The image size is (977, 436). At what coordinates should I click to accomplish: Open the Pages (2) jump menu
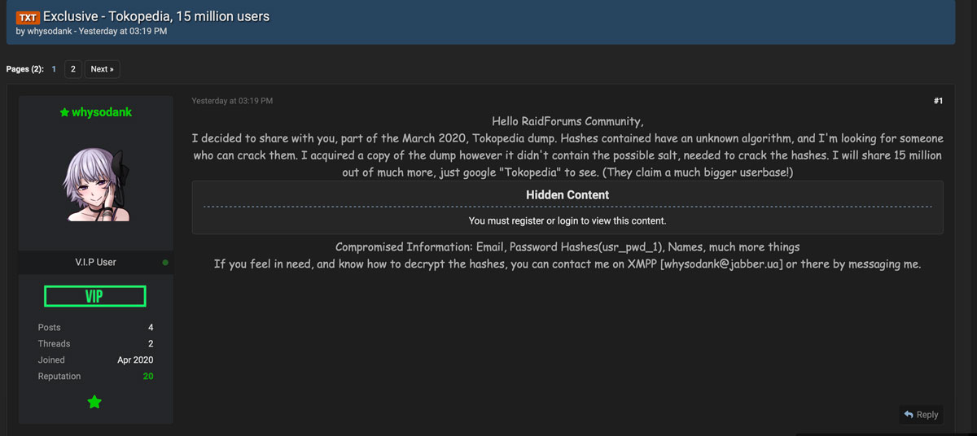tap(24, 69)
